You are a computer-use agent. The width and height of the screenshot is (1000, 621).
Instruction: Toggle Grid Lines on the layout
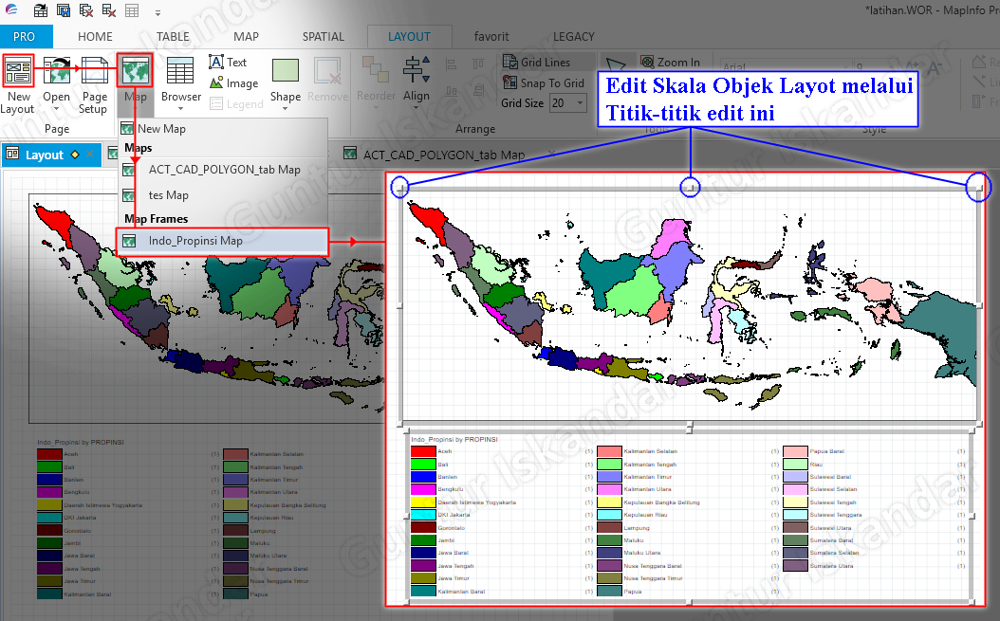tap(541, 61)
